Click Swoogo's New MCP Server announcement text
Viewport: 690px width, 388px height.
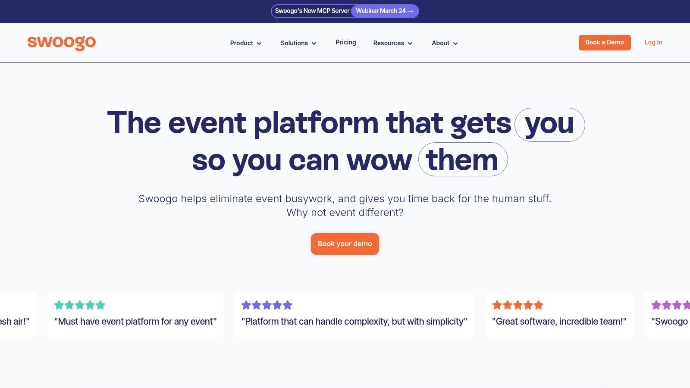pyautogui.click(x=312, y=11)
